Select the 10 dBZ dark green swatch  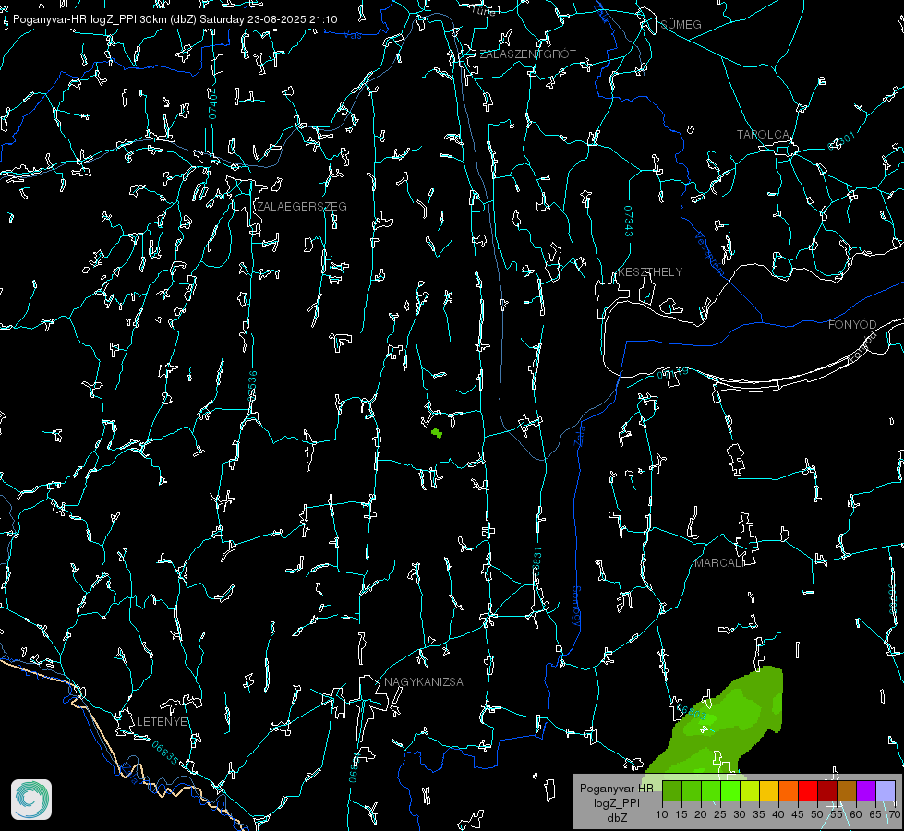coord(671,790)
